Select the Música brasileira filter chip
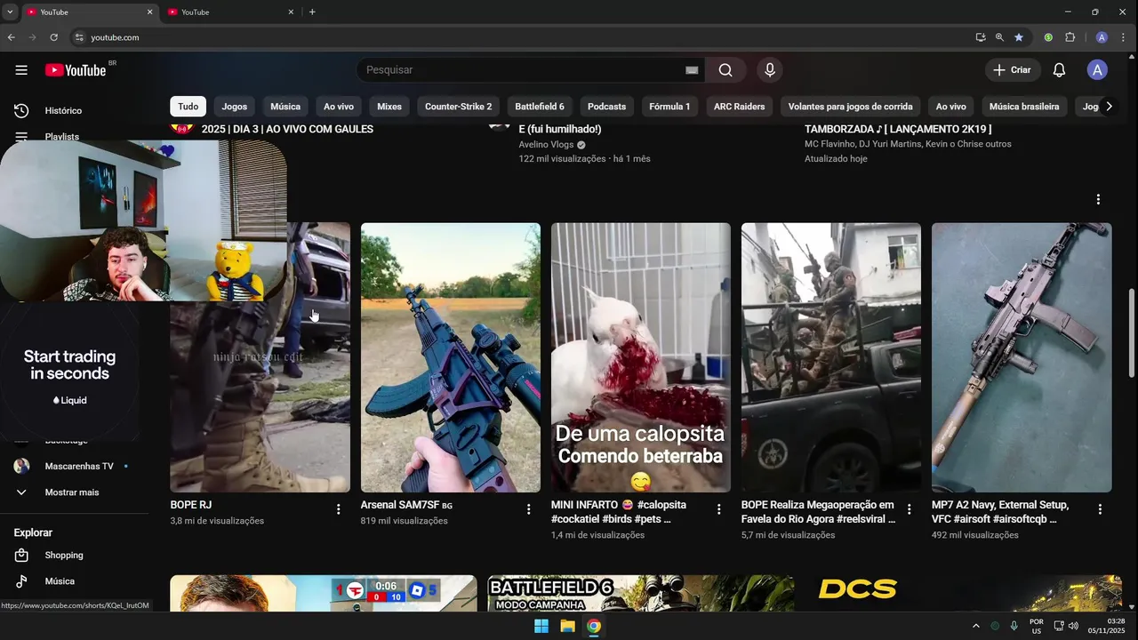The height and width of the screenshot is (640, 1138). (x=1024, y=106)
